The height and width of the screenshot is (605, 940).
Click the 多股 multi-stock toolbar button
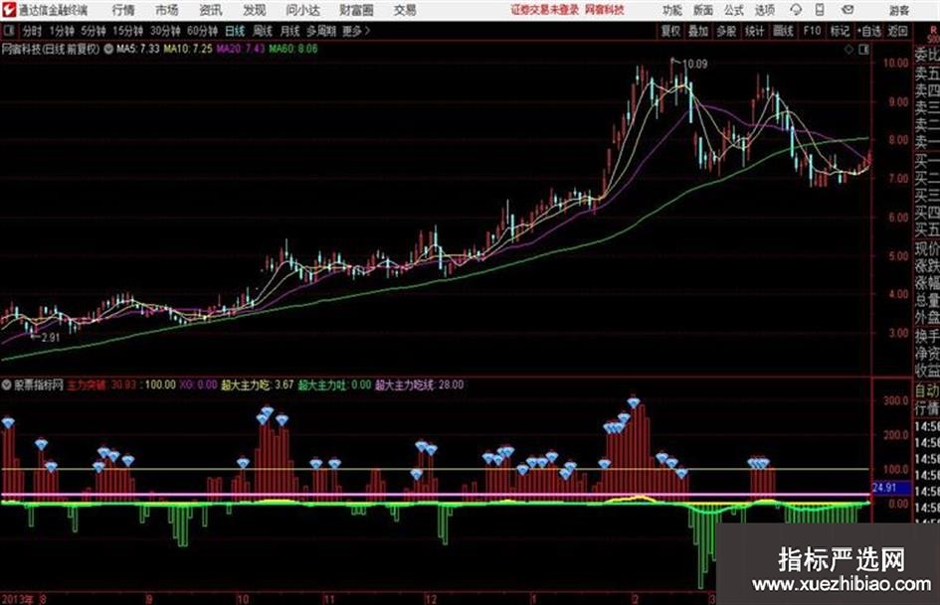point(726,31)
